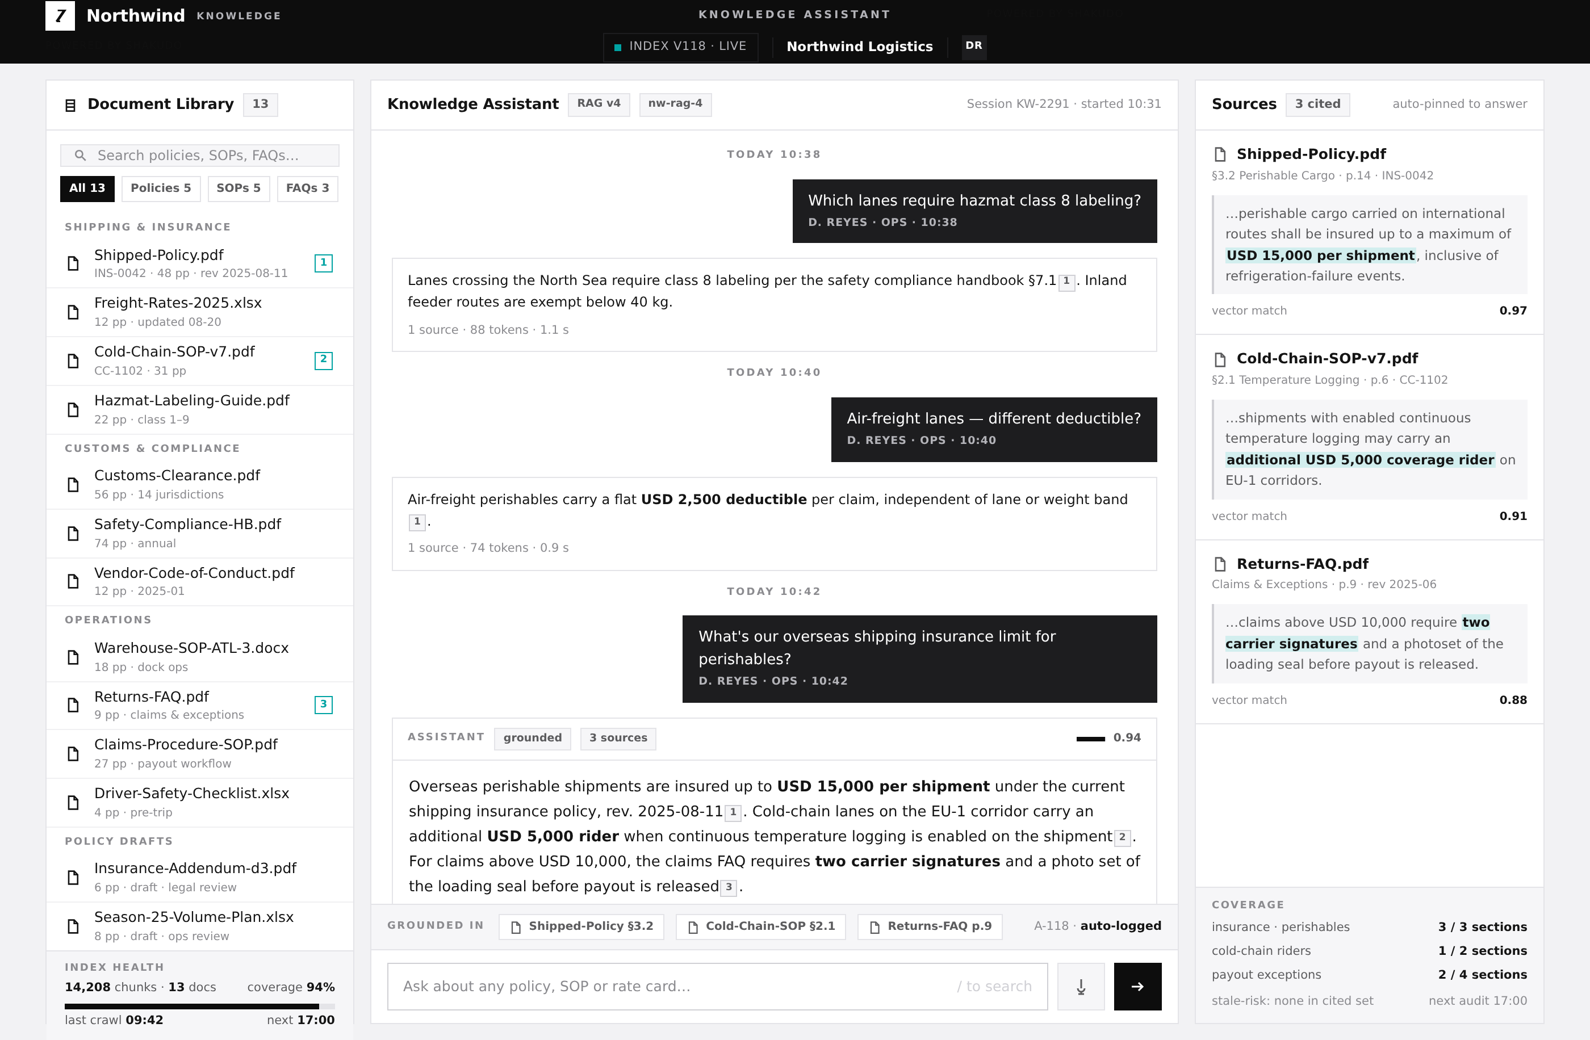Select the SOPs 5 filter tab

pos(238,188)
